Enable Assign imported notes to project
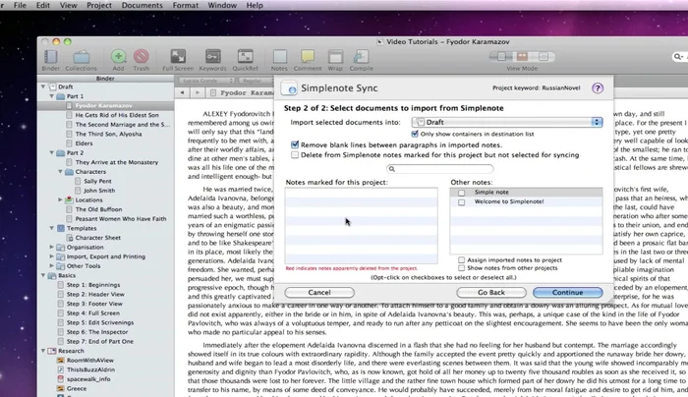This screenshot has height=397, width=688. coord(462,260)
